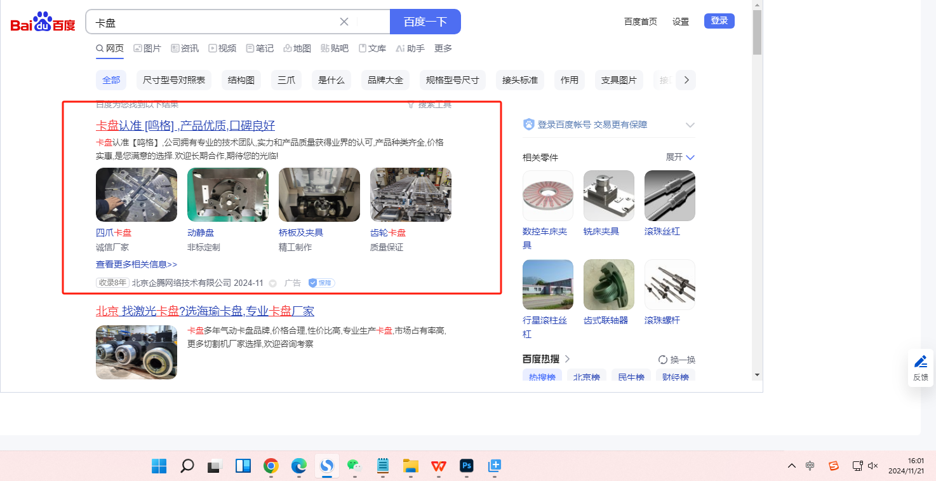936x481 pixels.
Task: Select the 品牌大全 filter chip
Action: (385, 80)
